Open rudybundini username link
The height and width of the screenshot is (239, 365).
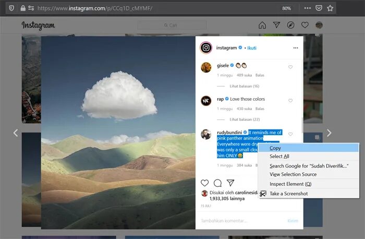point(229,133)
